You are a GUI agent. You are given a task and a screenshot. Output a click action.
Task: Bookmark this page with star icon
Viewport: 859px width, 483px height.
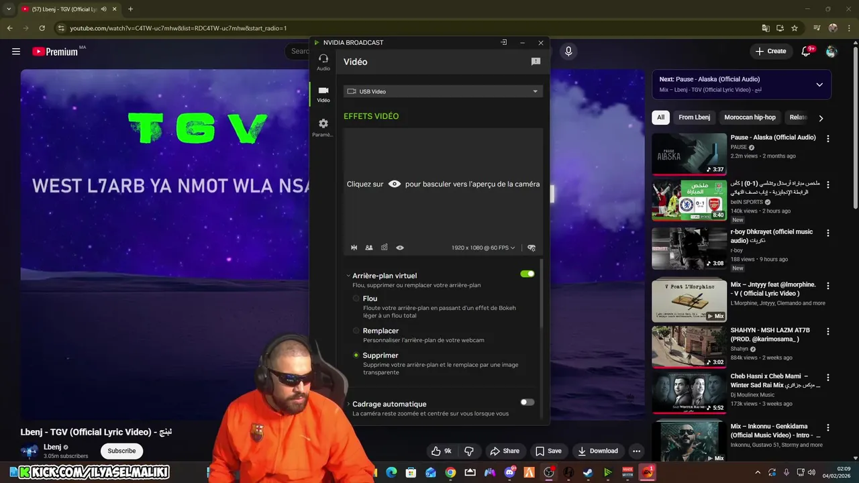795,28
